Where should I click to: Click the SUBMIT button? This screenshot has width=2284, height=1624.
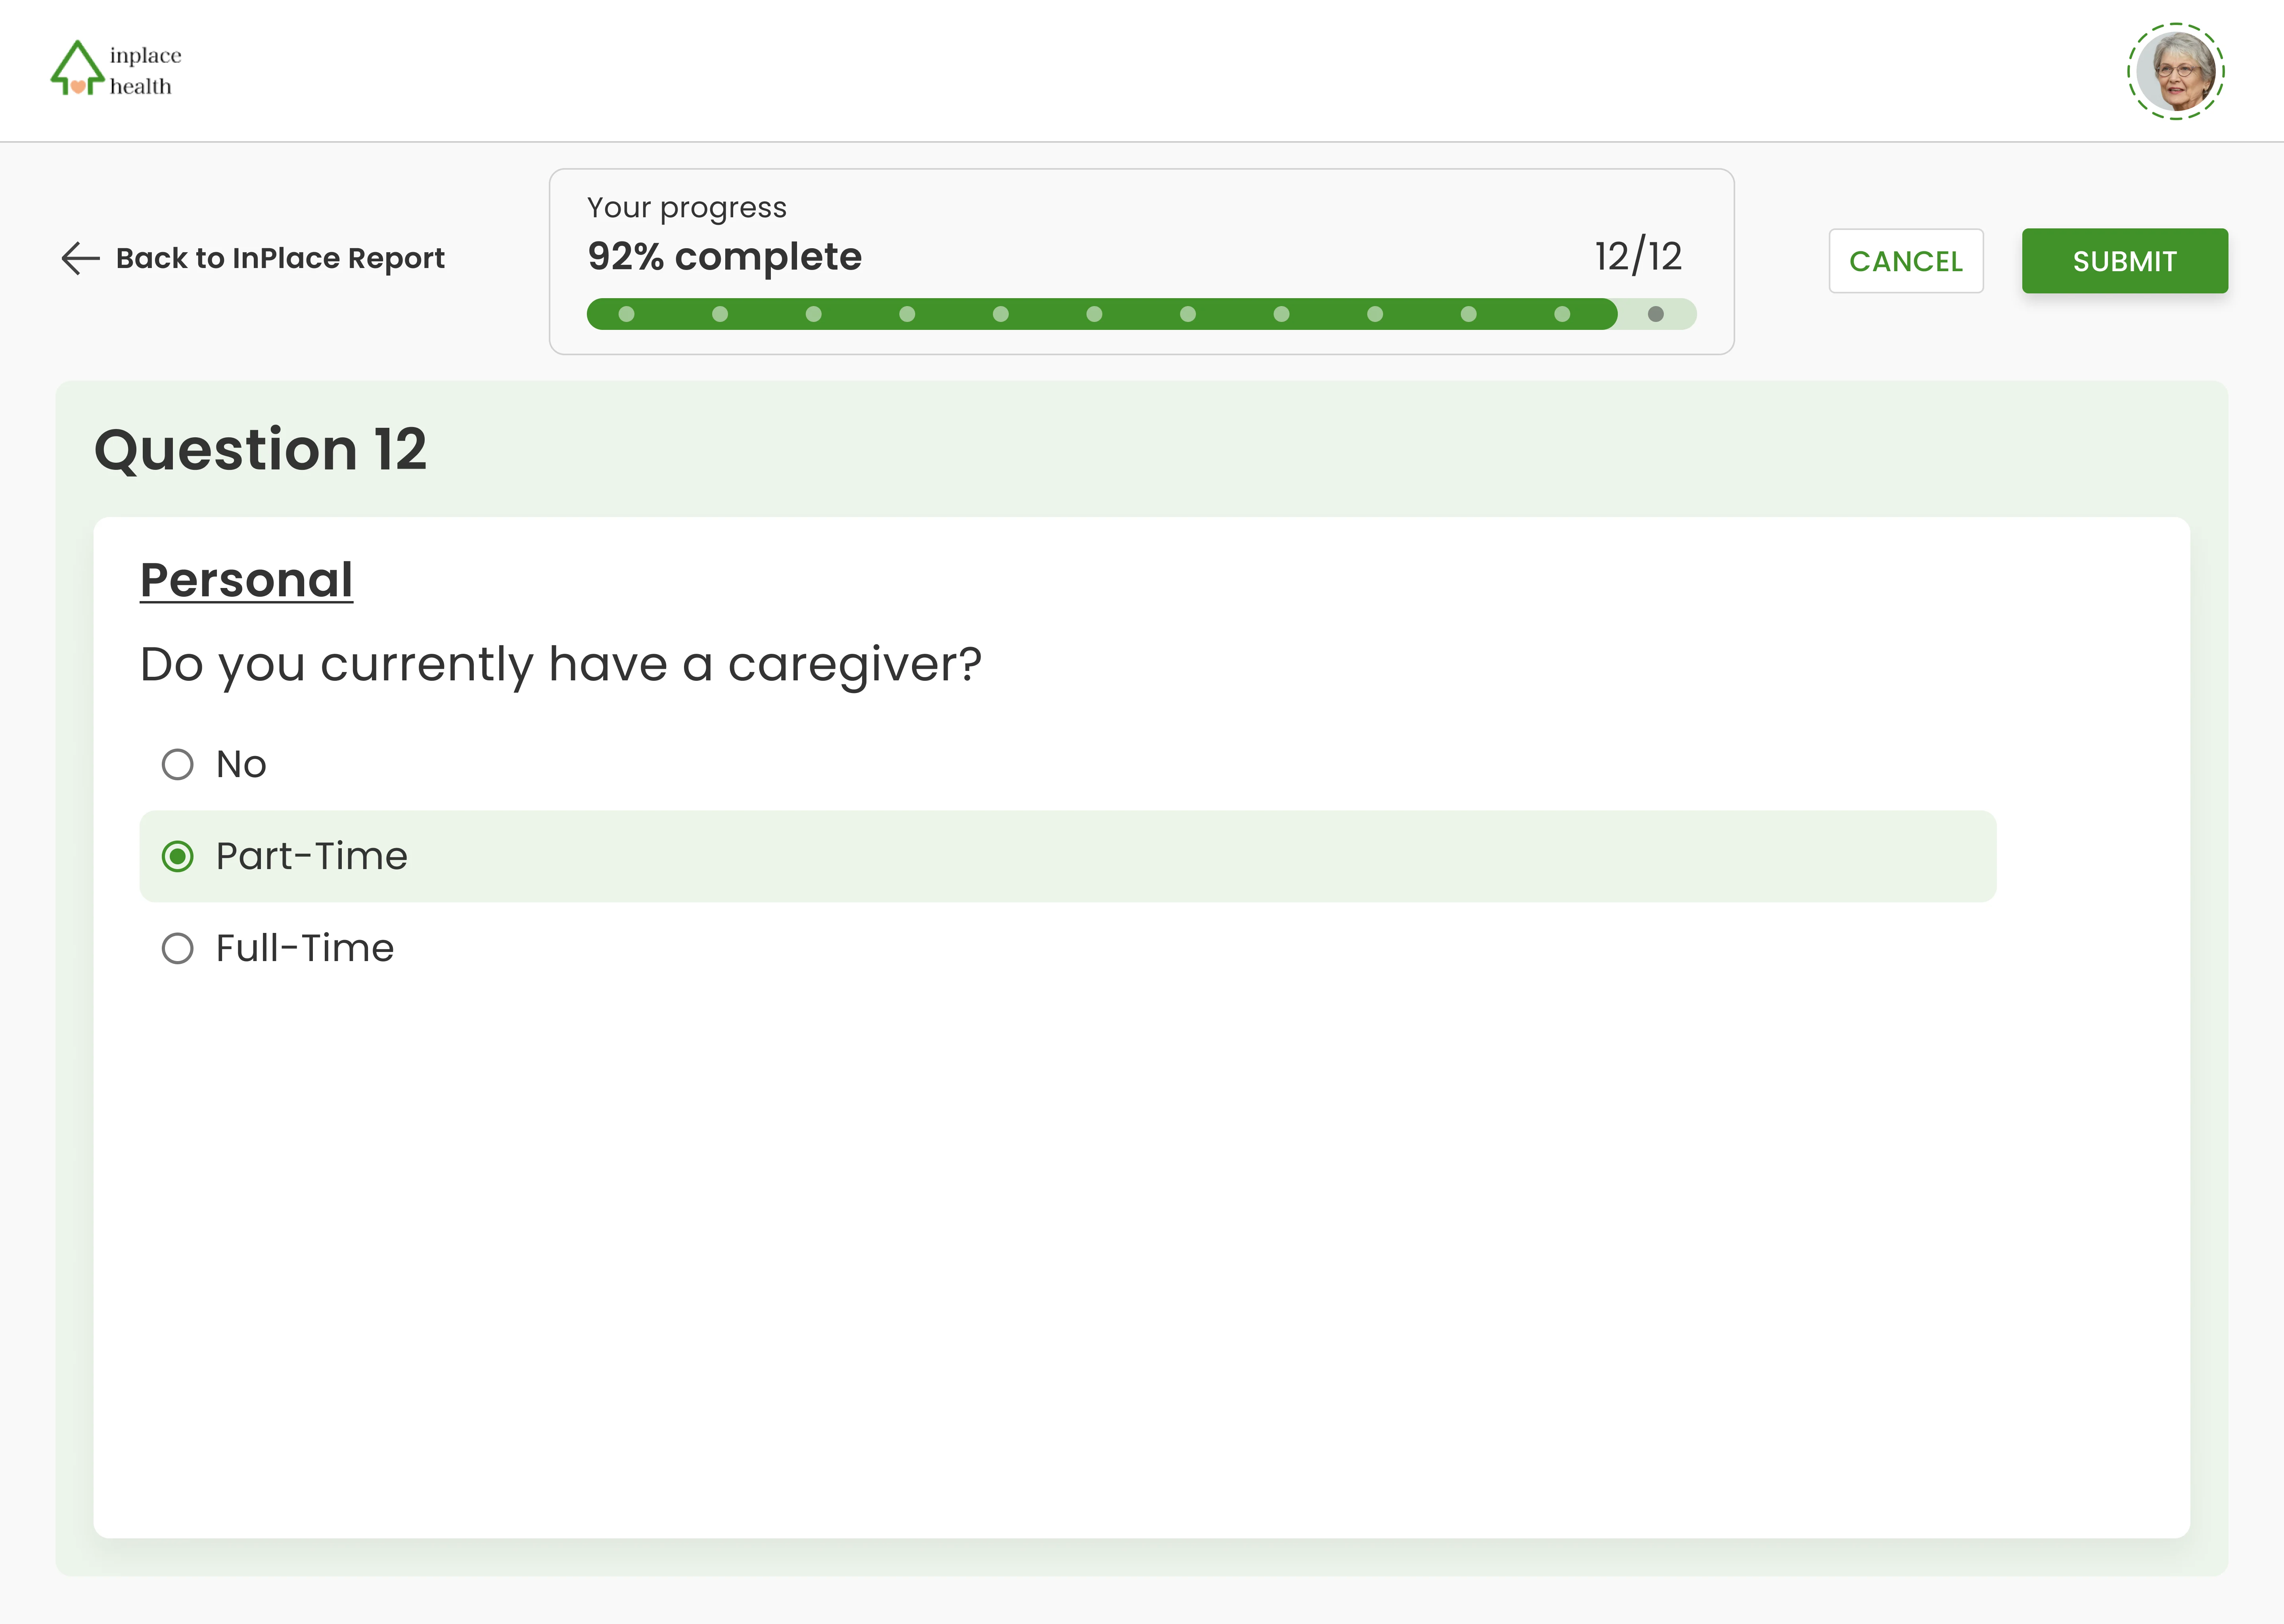(2124, 260)
